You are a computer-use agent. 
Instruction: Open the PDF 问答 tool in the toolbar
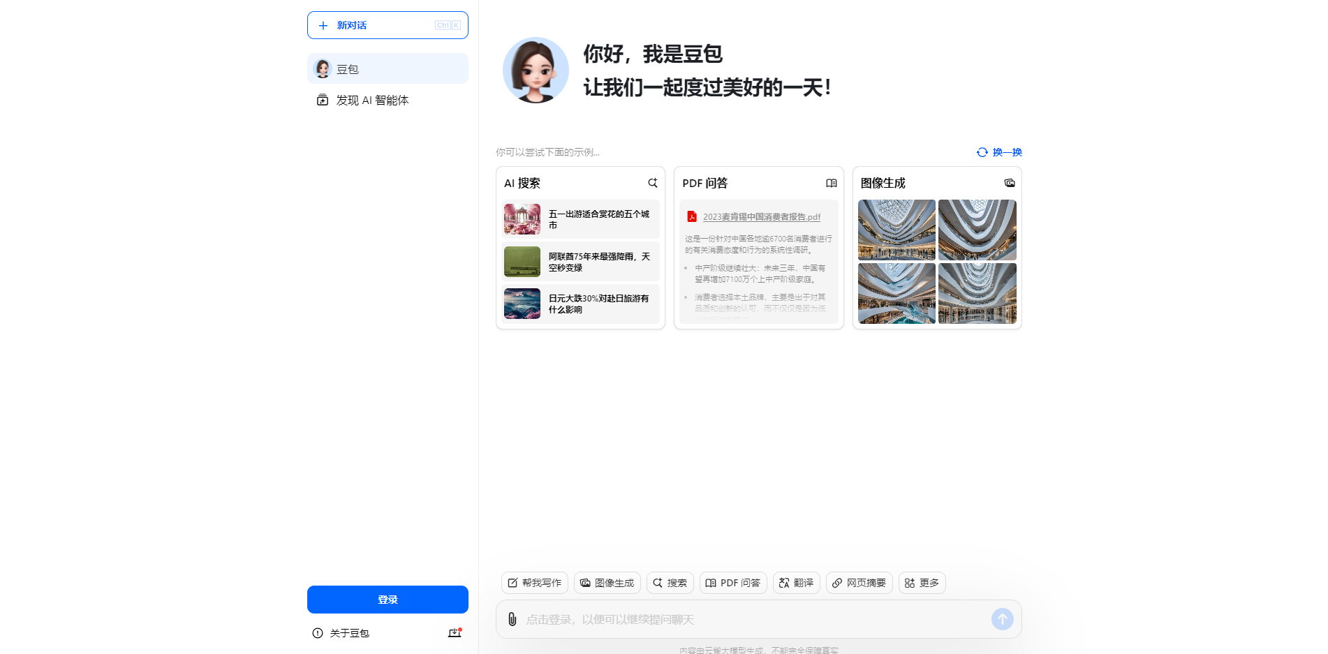(x=732, y=583)
